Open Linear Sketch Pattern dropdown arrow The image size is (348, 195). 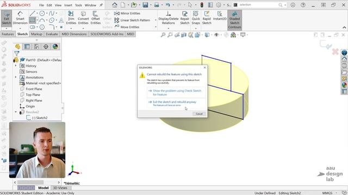pyautogui.click(x=156, y=20)
